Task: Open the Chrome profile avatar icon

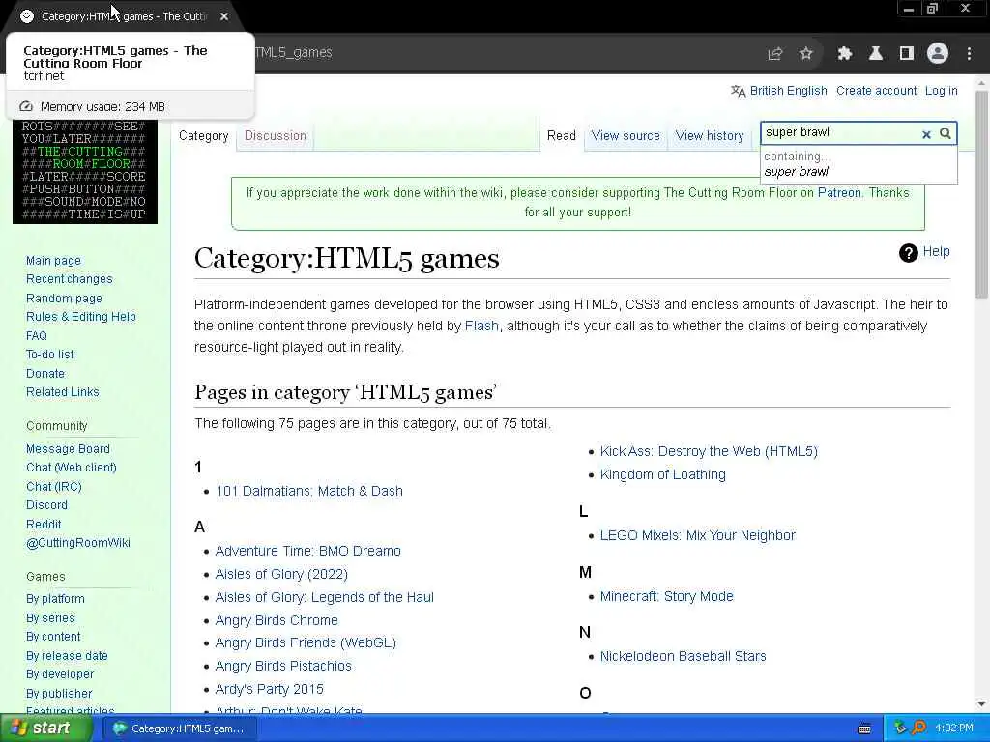Action: pos(938,53)
